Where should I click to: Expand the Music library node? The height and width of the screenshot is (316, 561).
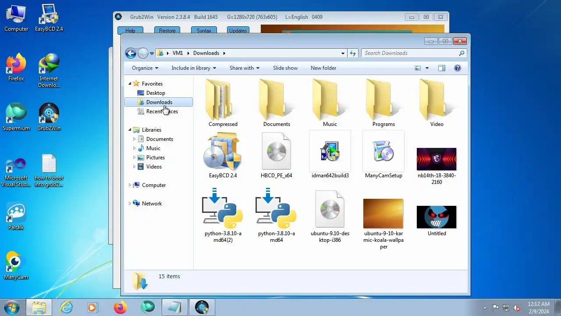[134, 148]
